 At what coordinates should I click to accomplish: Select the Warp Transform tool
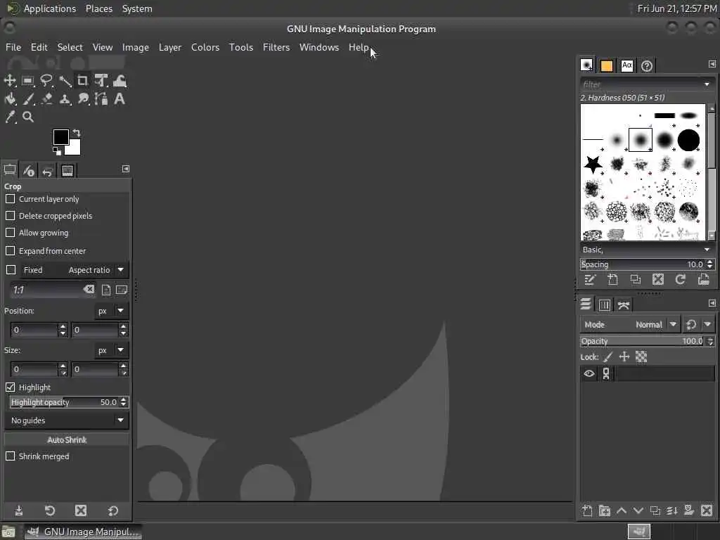[x=120, y=81]
